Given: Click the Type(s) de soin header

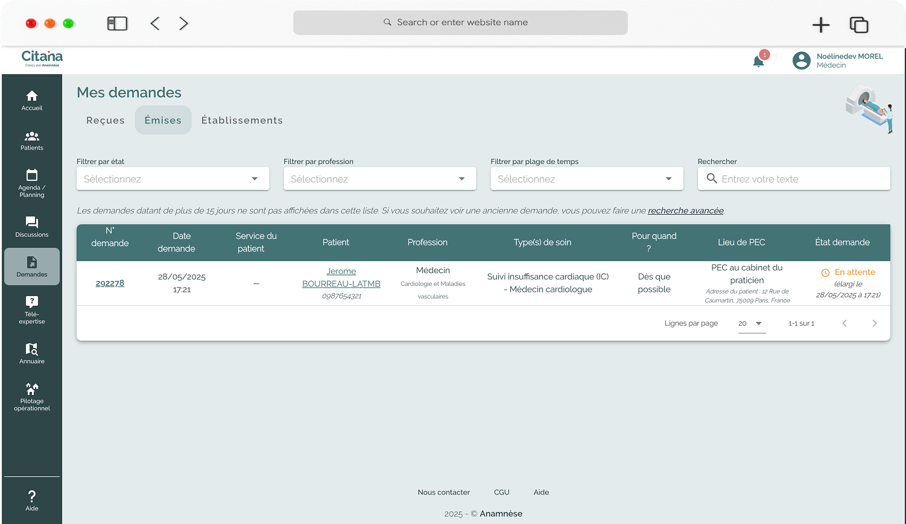Looking at the screenshot, I should click(542, 242).
